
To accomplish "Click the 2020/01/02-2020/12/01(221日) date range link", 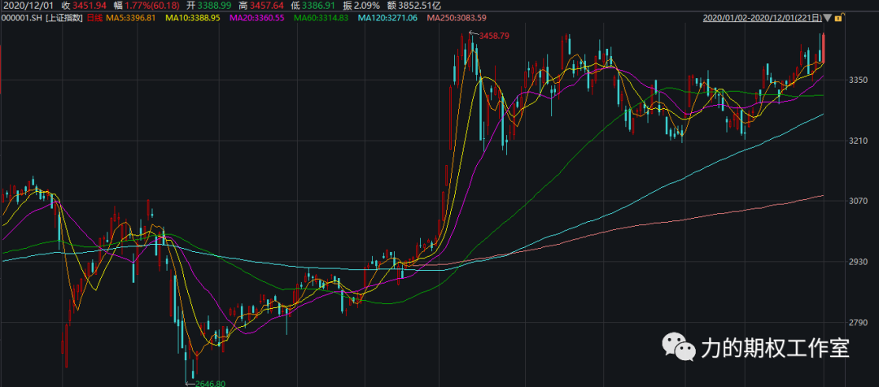I will [x=763, y=19].
